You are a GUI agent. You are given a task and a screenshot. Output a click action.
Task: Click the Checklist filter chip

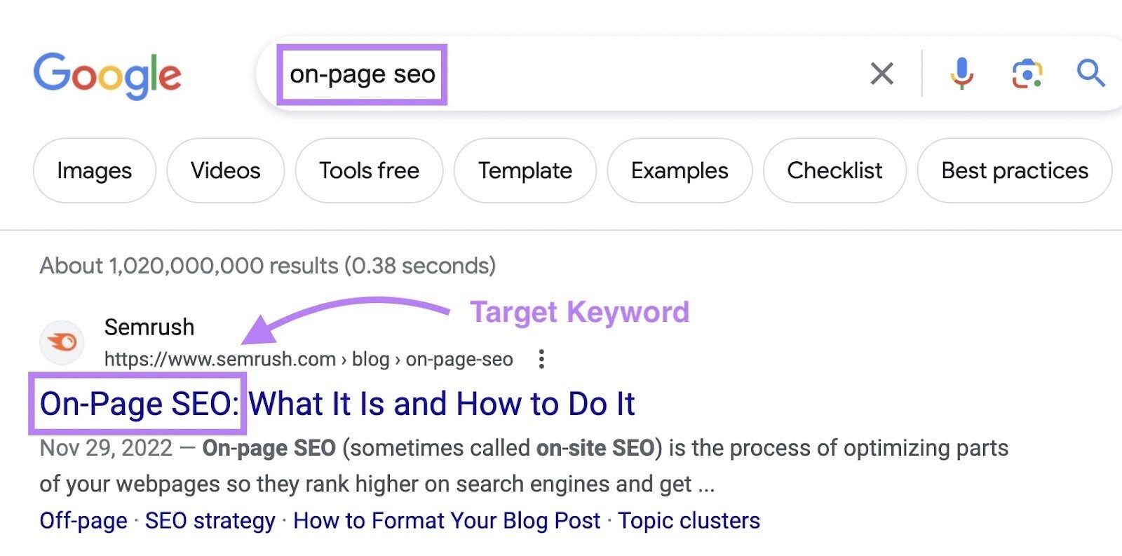(834, 170)
